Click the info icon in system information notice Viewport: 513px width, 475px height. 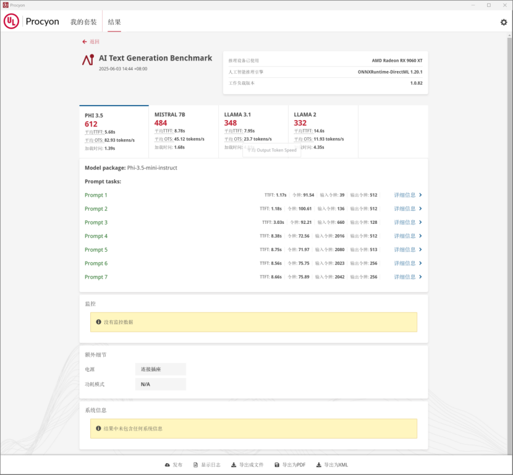98,429
